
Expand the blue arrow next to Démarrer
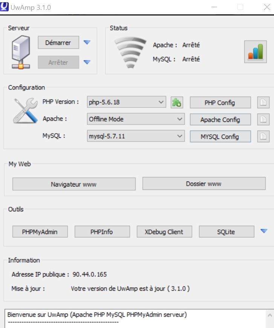[87, 43]
